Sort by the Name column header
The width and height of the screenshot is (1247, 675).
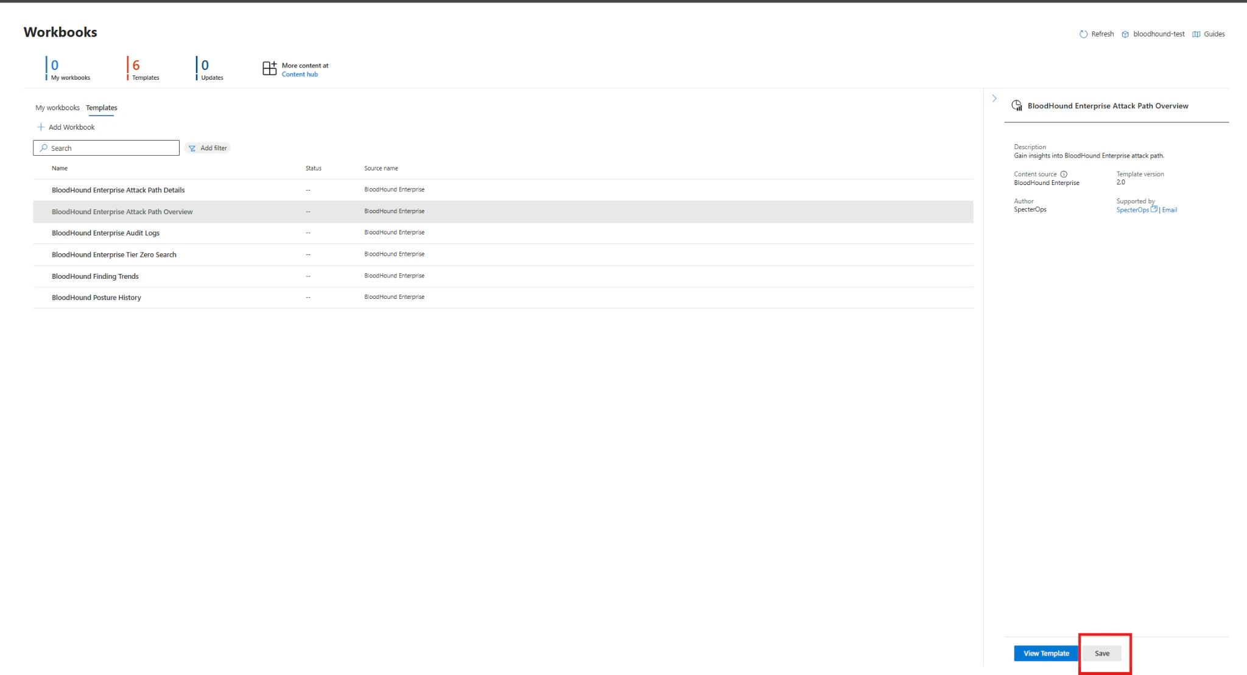click(x=60, y=169)
